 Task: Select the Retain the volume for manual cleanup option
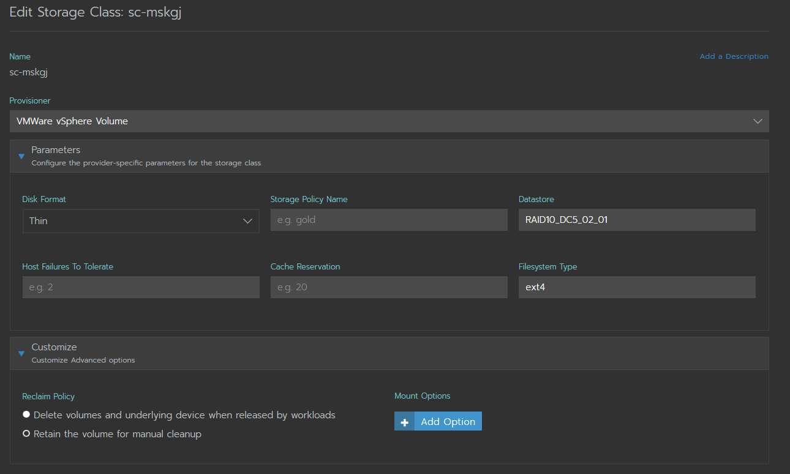coord(26,434)
